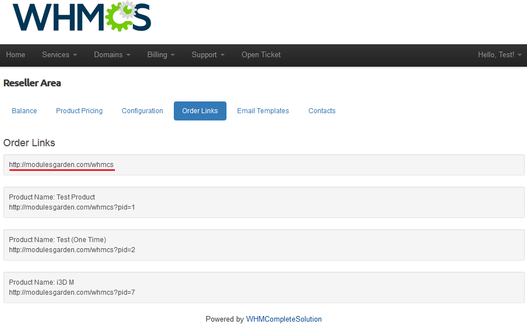Viewport: 527px width, 325px height.
Task: Open the Domains dropdown menu
Action: click(112, 55)
